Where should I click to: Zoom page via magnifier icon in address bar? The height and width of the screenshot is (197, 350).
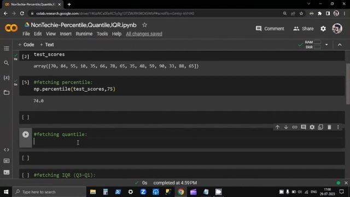[284, 13]
